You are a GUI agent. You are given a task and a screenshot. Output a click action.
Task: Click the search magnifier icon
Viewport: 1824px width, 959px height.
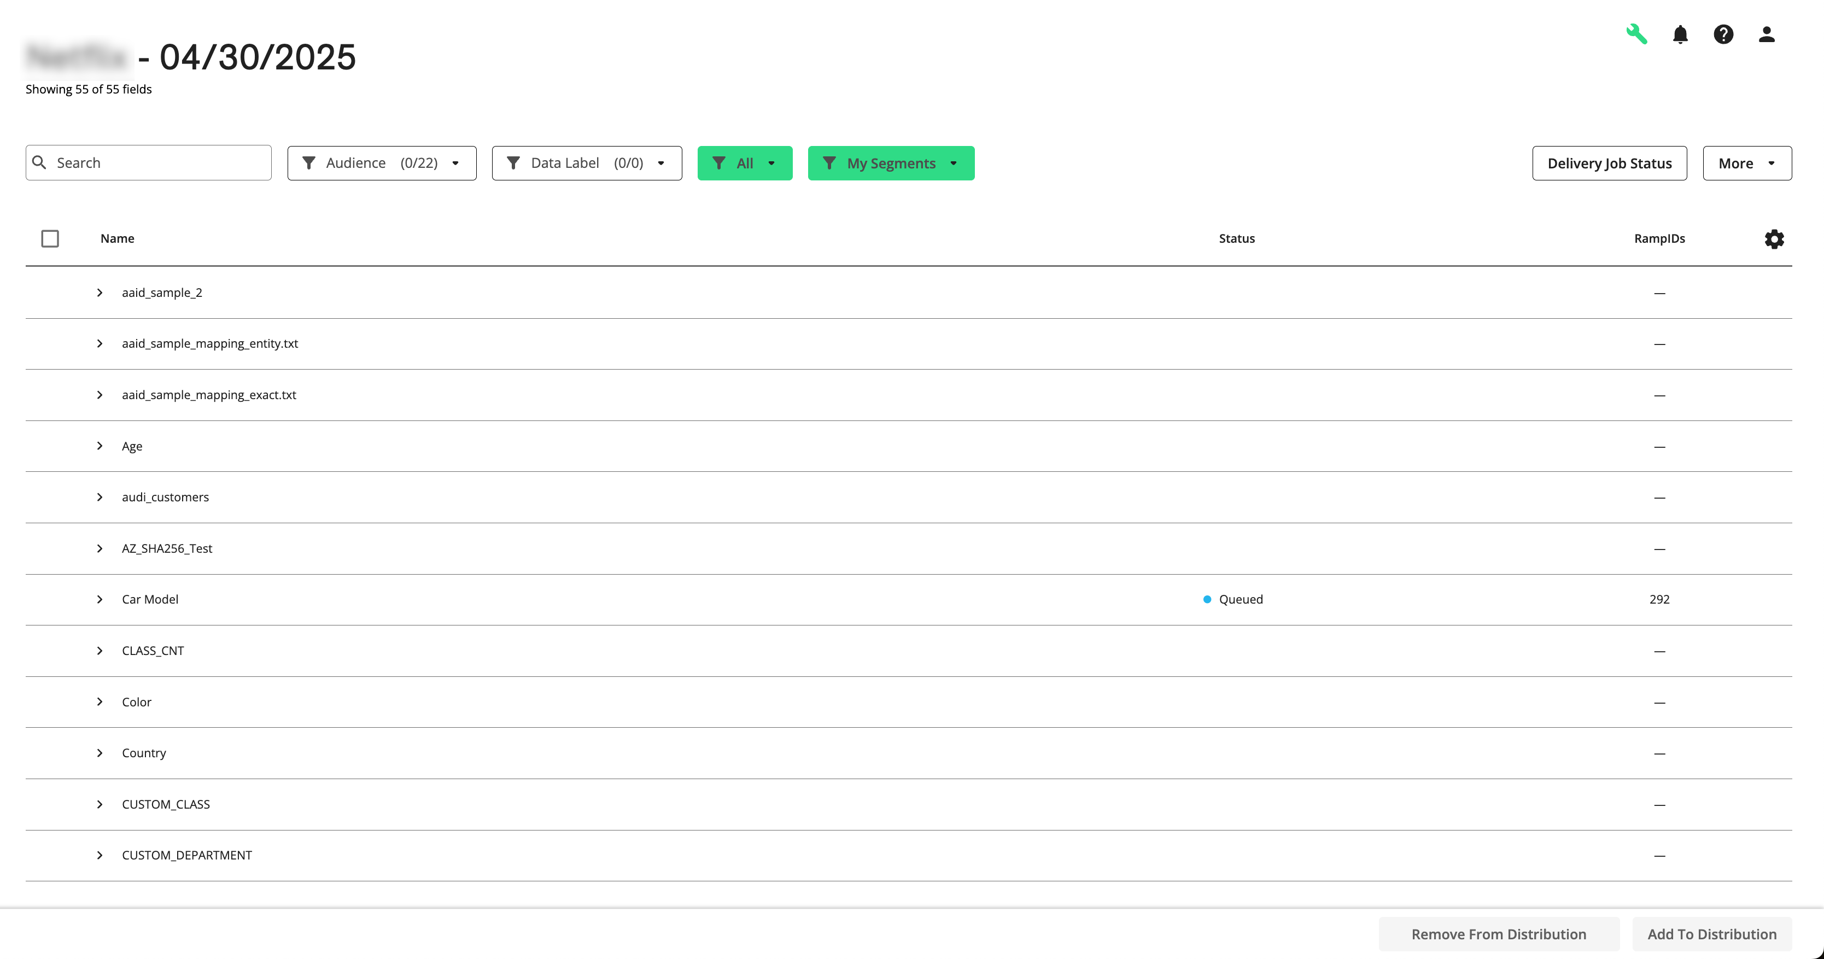tap(40, 162)
